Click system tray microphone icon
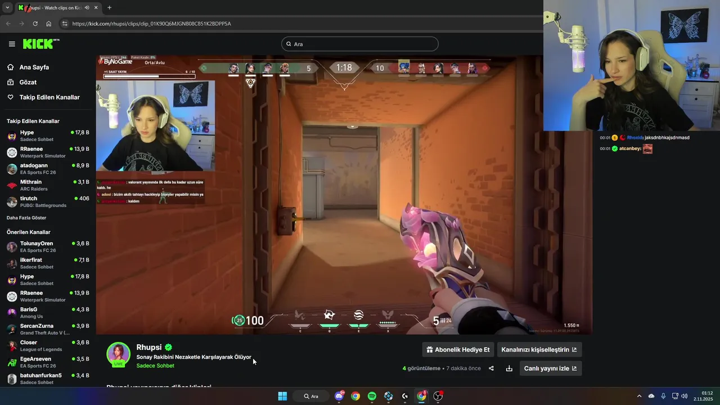 663,396
